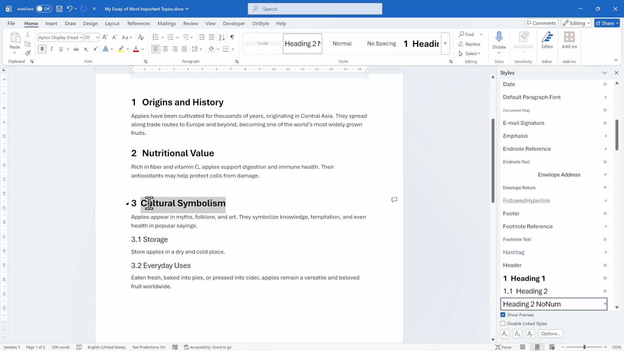Switch to the Design tab
Screen dimensions: 624x351
tap(90, 23)
